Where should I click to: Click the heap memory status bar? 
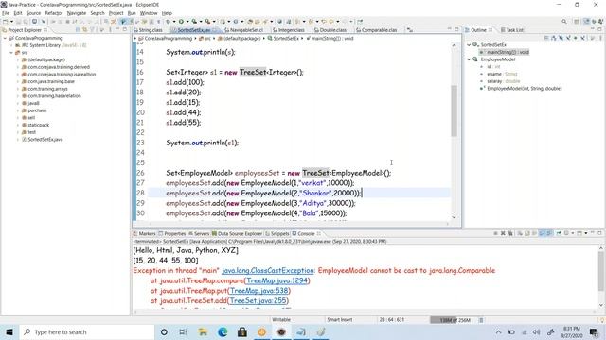[454, 320]
